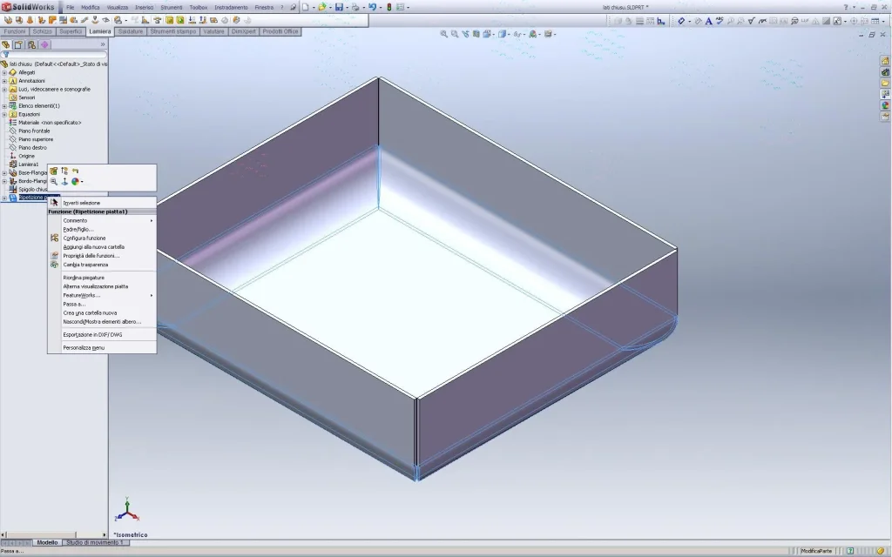Click the filter funnel icon in feature tree
Viewport: 892px width, 557px height.
6,55
